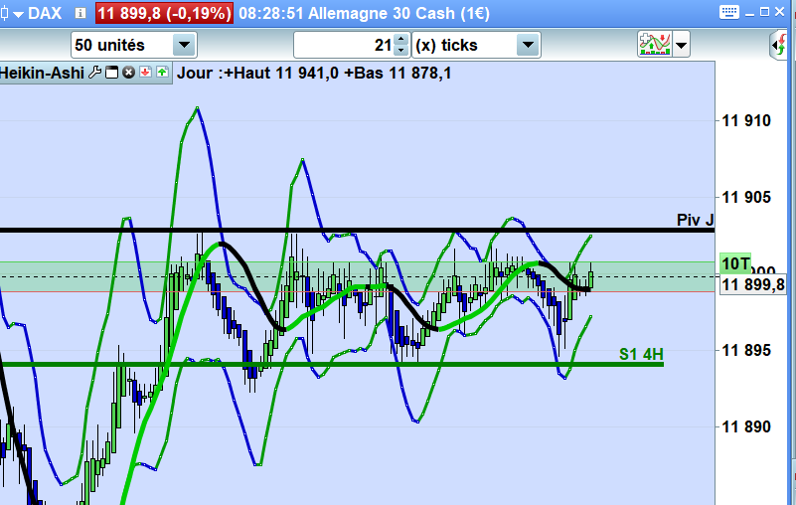Click the green 10T label on price axis
Screen dimensions: 796x505
(735, 263)
